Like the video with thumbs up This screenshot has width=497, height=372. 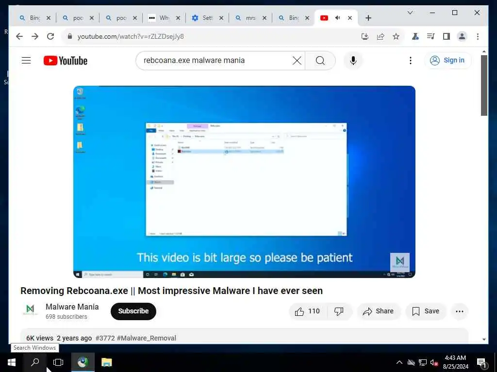click(307, 311)
